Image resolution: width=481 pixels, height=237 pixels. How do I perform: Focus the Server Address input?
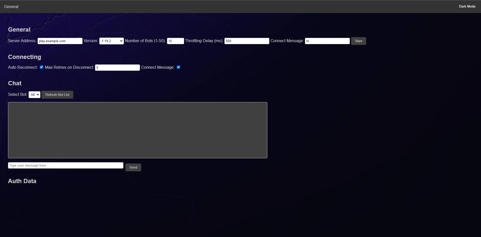pyautogui.click(x=60, y=41)
